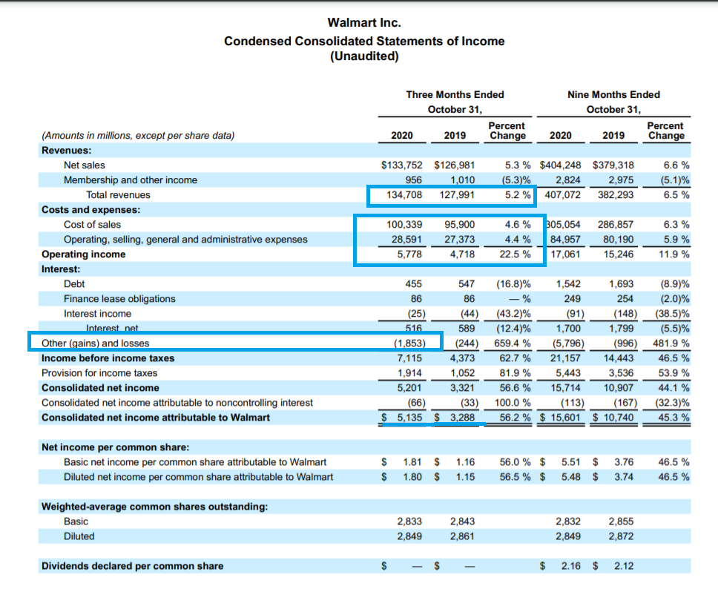Viewport: 718px width, 589px height.
Task: Click the label ending "attributable to noncontrolling interest"
Action: (x=177, y=403)
